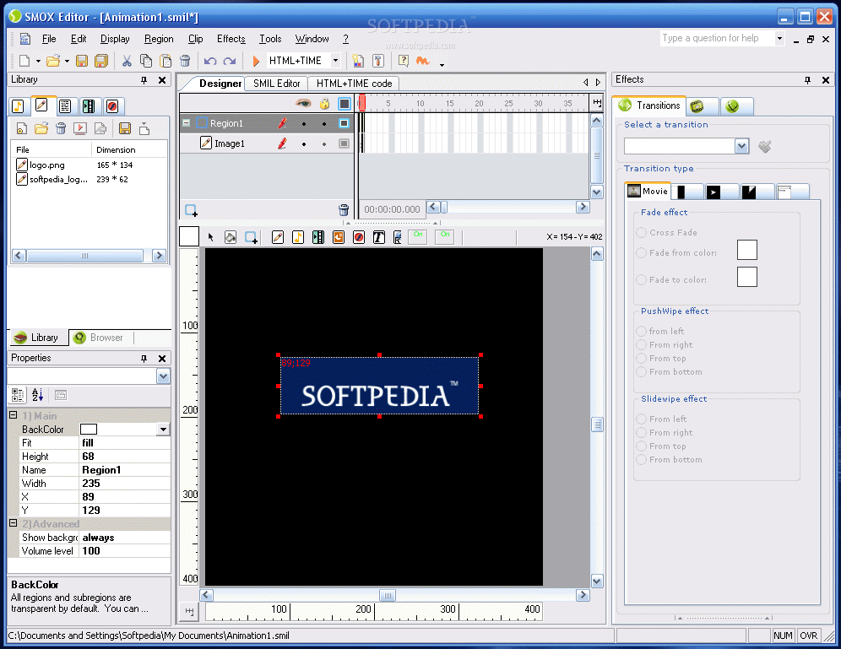Save library with floppy icon in Library panel
The height and width of the screenshot is (649, 841).
(x=125, y=128)
